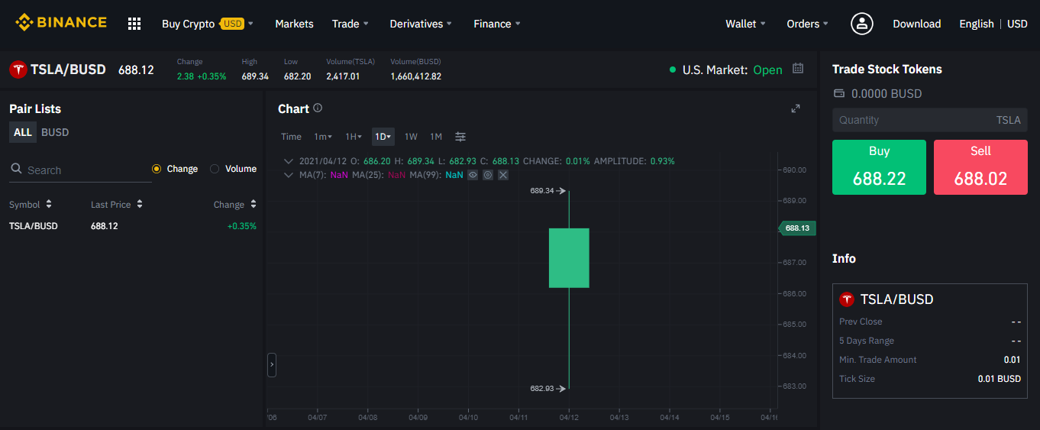Click the Chart info icon

(318, 108)
